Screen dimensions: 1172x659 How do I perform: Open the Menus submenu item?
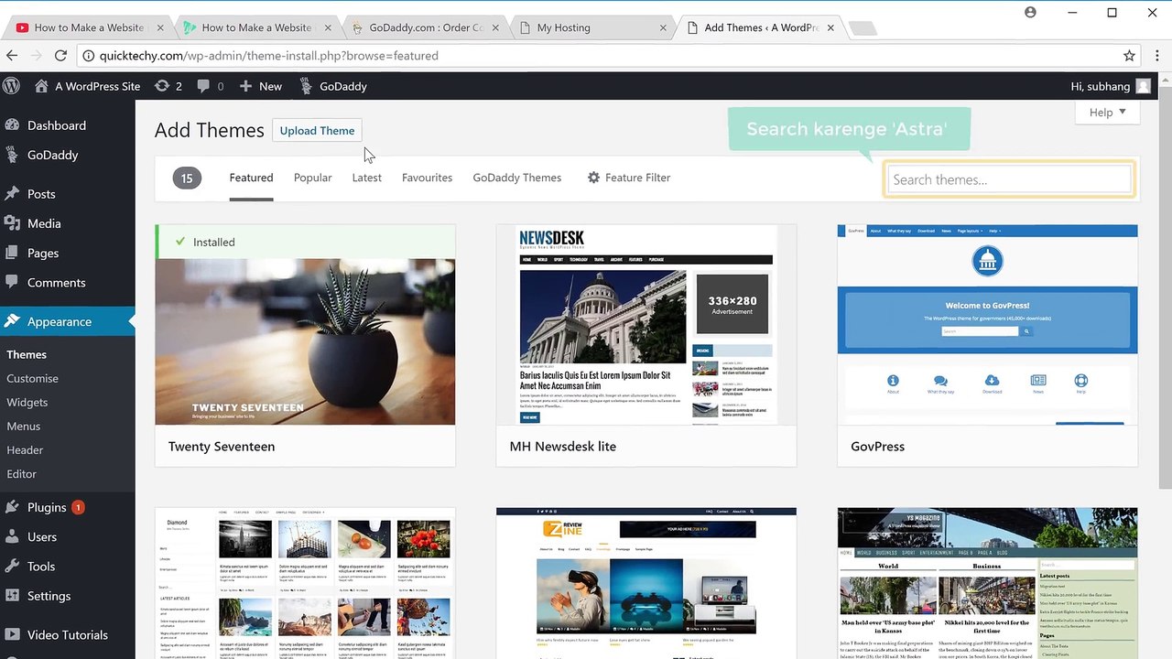pos(24,426)
